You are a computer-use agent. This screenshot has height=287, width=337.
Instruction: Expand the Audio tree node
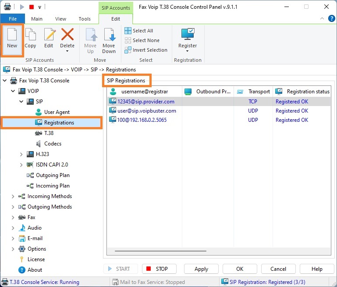(13, 228)
